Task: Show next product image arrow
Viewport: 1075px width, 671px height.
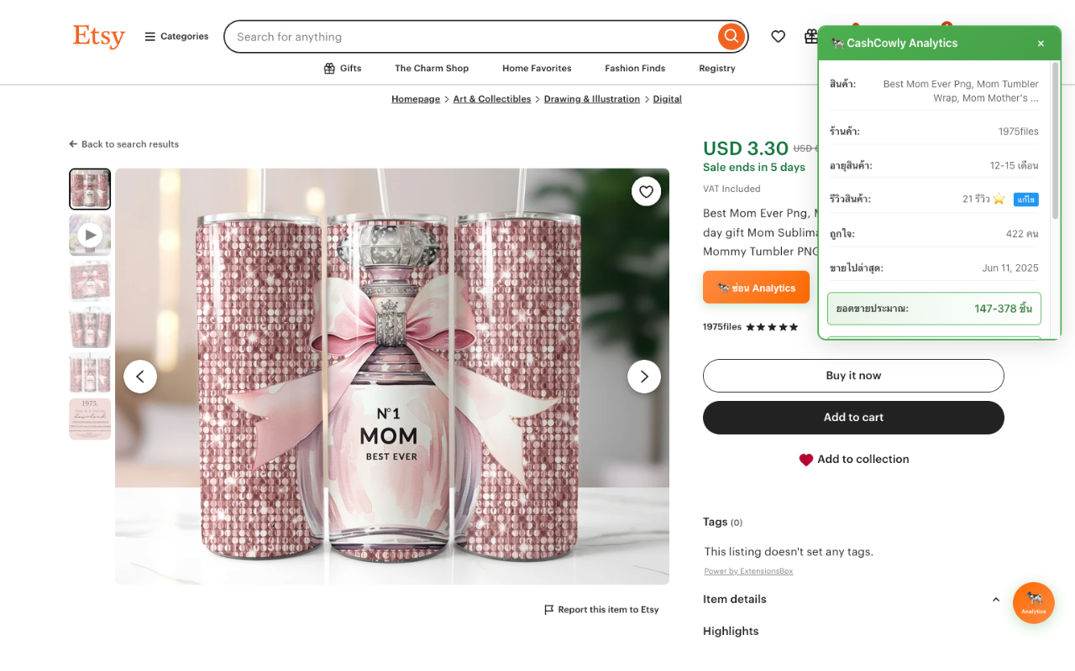Action: (644, 377)
